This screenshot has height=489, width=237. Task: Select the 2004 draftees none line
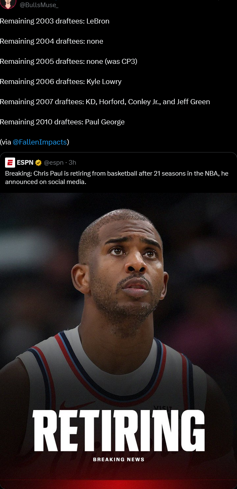tap(51, 41)
